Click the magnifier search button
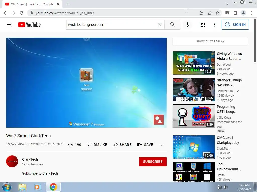The image size is (257, 192). click(x=172, y=25)
